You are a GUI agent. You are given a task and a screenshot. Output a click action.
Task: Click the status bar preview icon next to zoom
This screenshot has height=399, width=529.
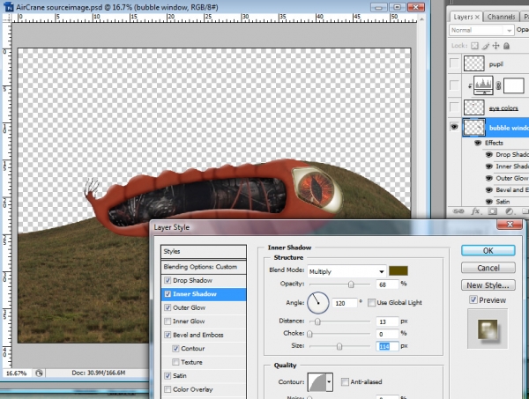pyautogui.click(x=39, y=373)
